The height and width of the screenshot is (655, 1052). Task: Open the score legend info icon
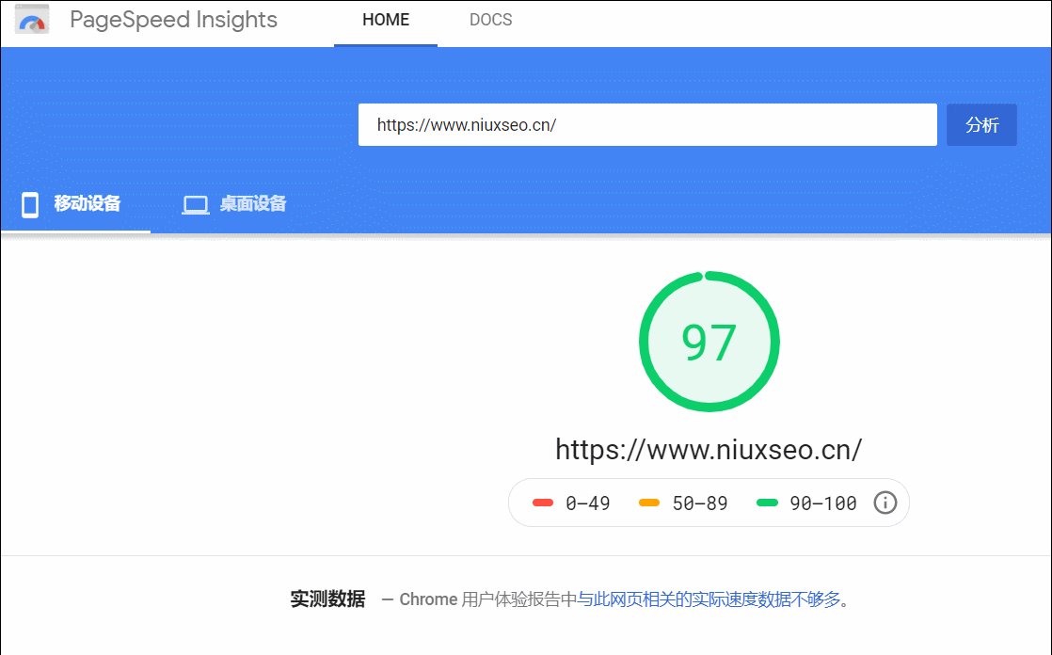click(885, 503)
